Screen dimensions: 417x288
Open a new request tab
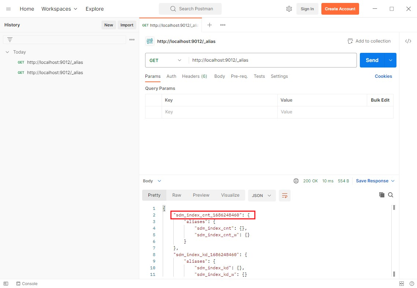(210, 25)
